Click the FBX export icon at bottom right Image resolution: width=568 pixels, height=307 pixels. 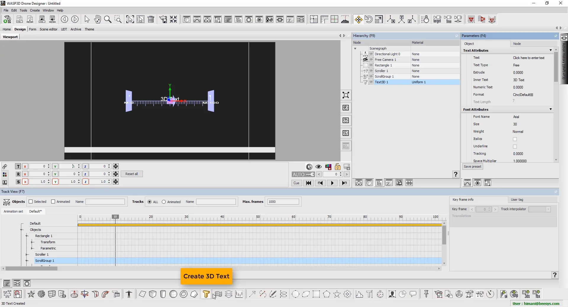coord(536,294)
